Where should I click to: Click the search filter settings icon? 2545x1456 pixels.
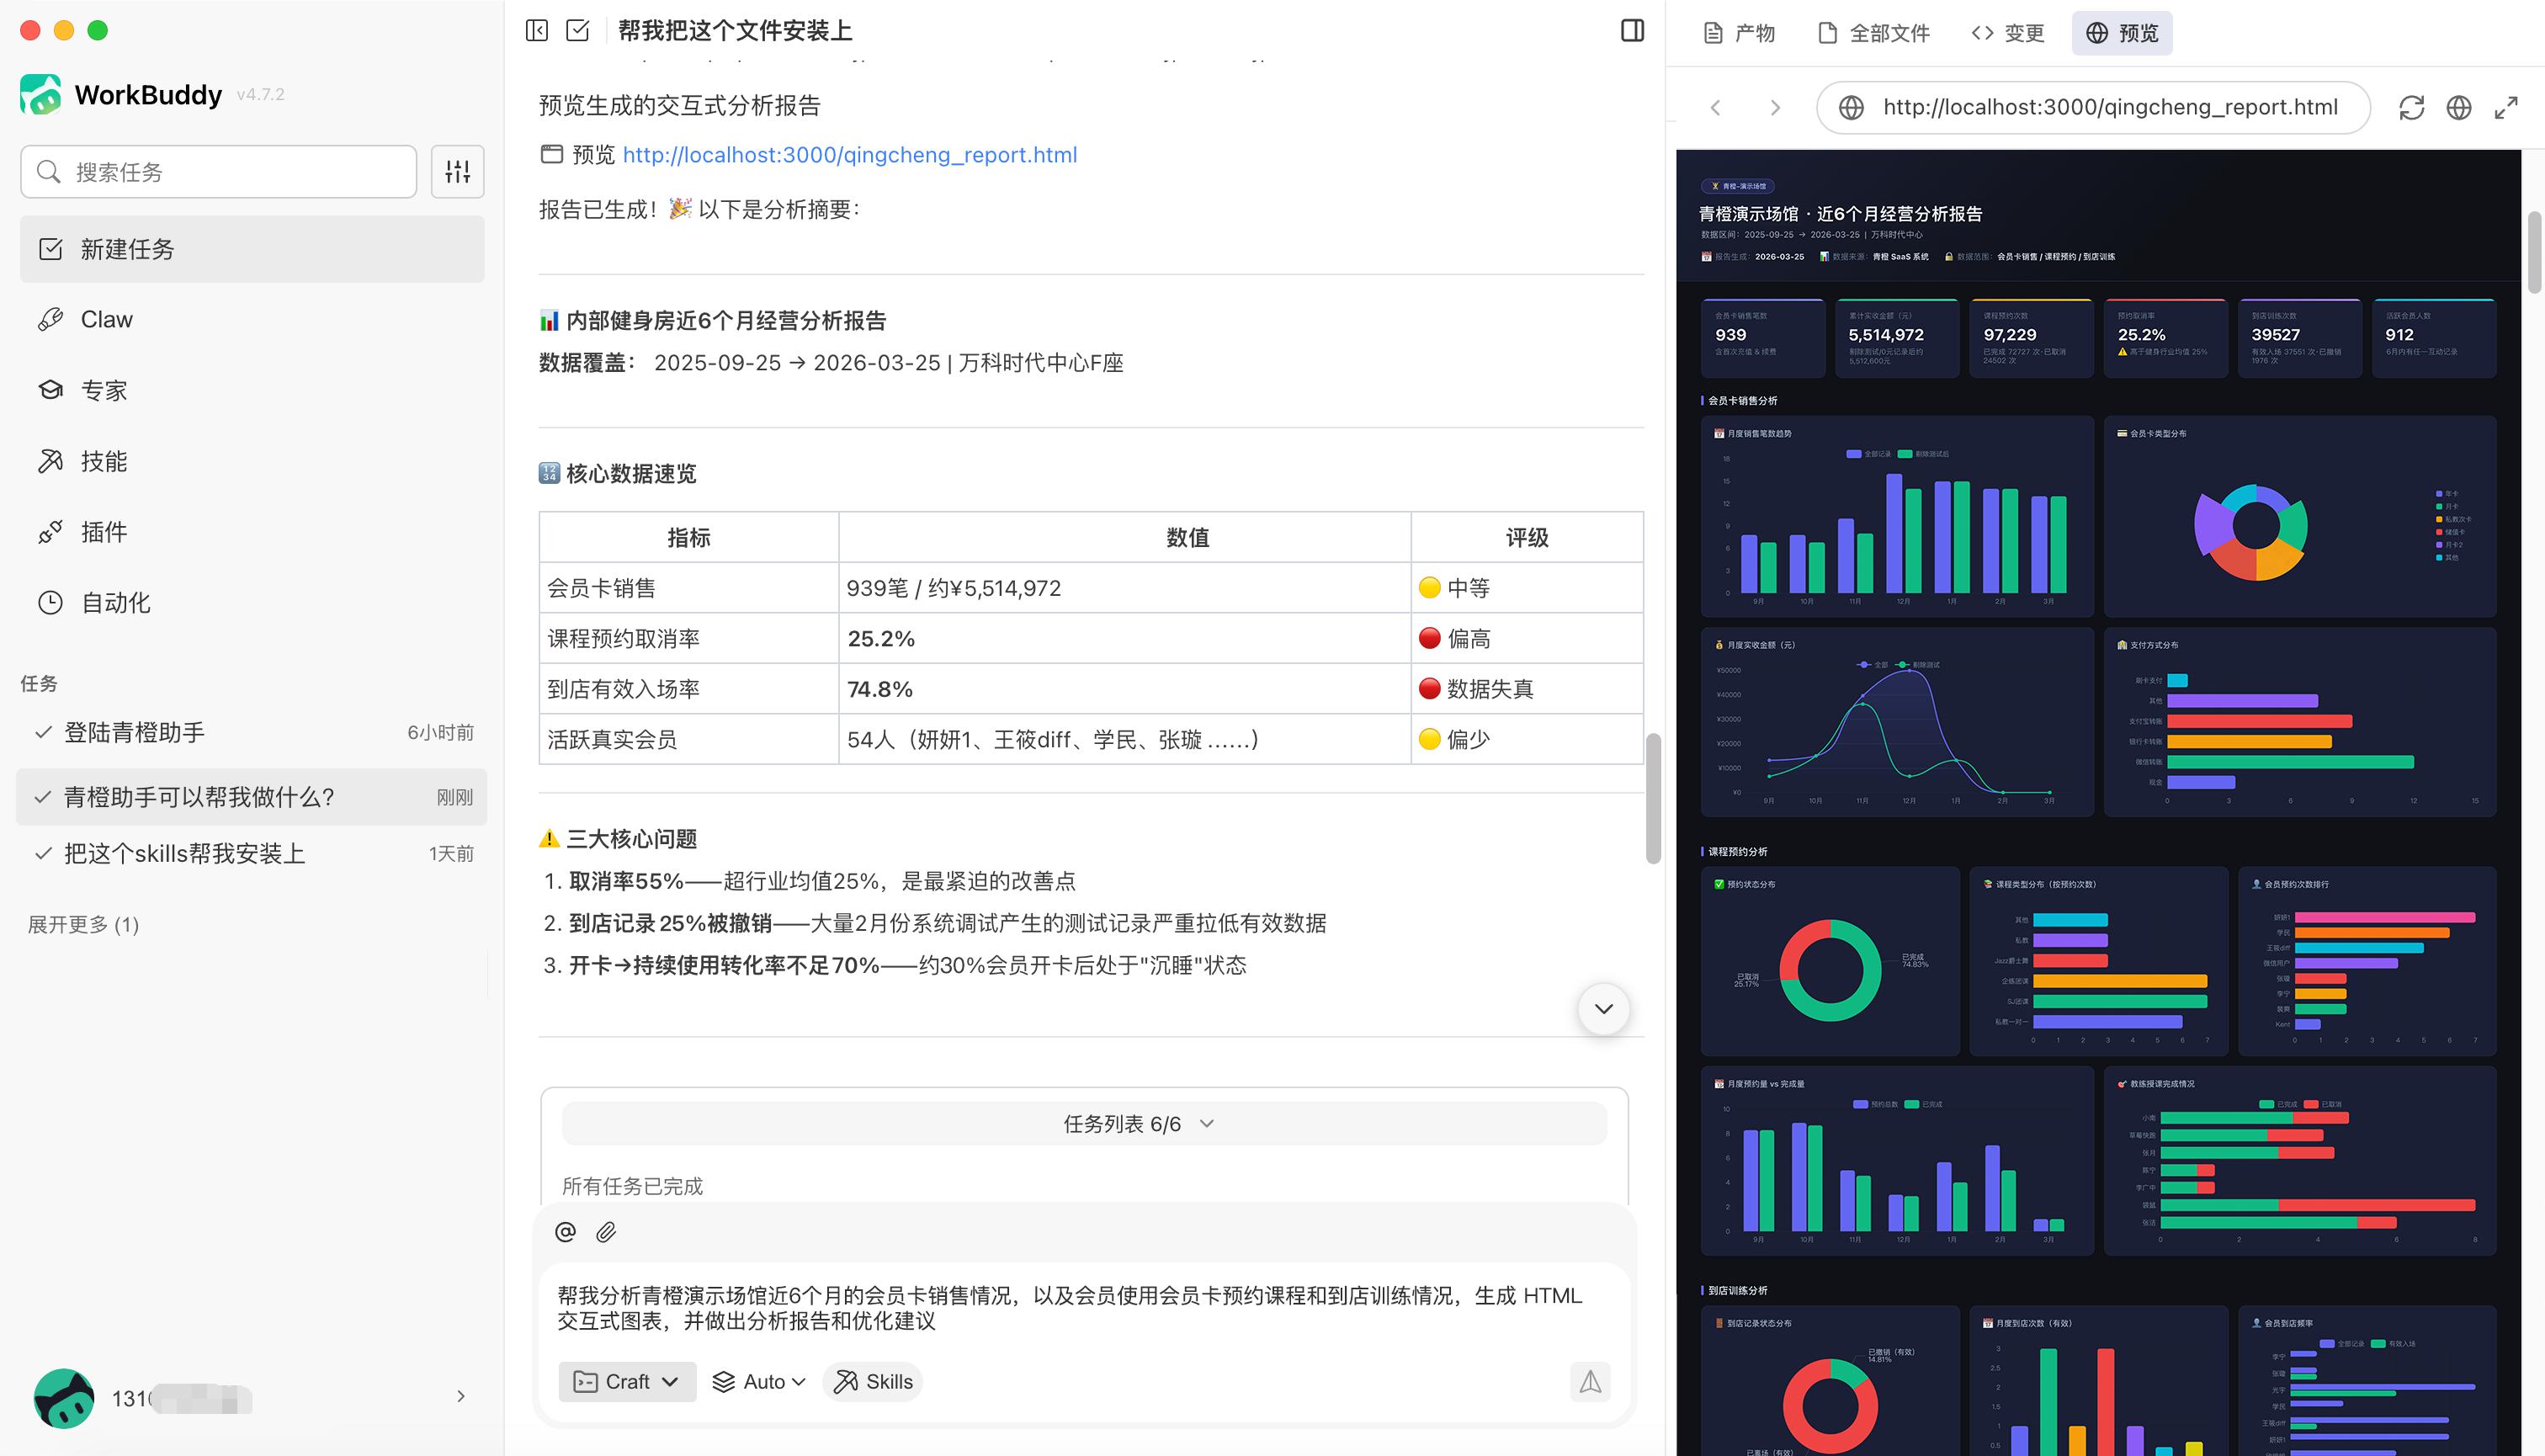(457, 172)
